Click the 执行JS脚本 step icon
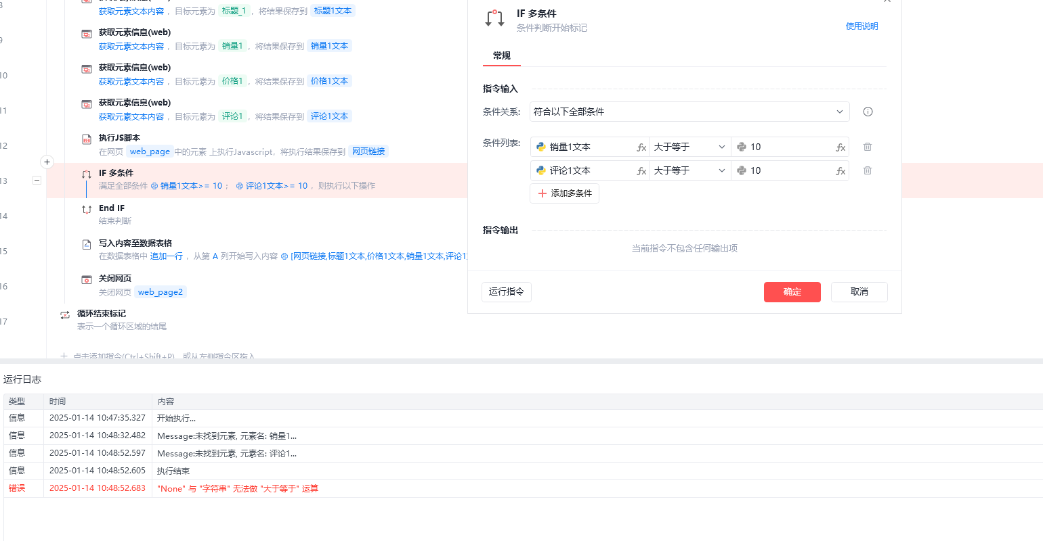This screenshot has width=1043, height=541. pos(87,139)
